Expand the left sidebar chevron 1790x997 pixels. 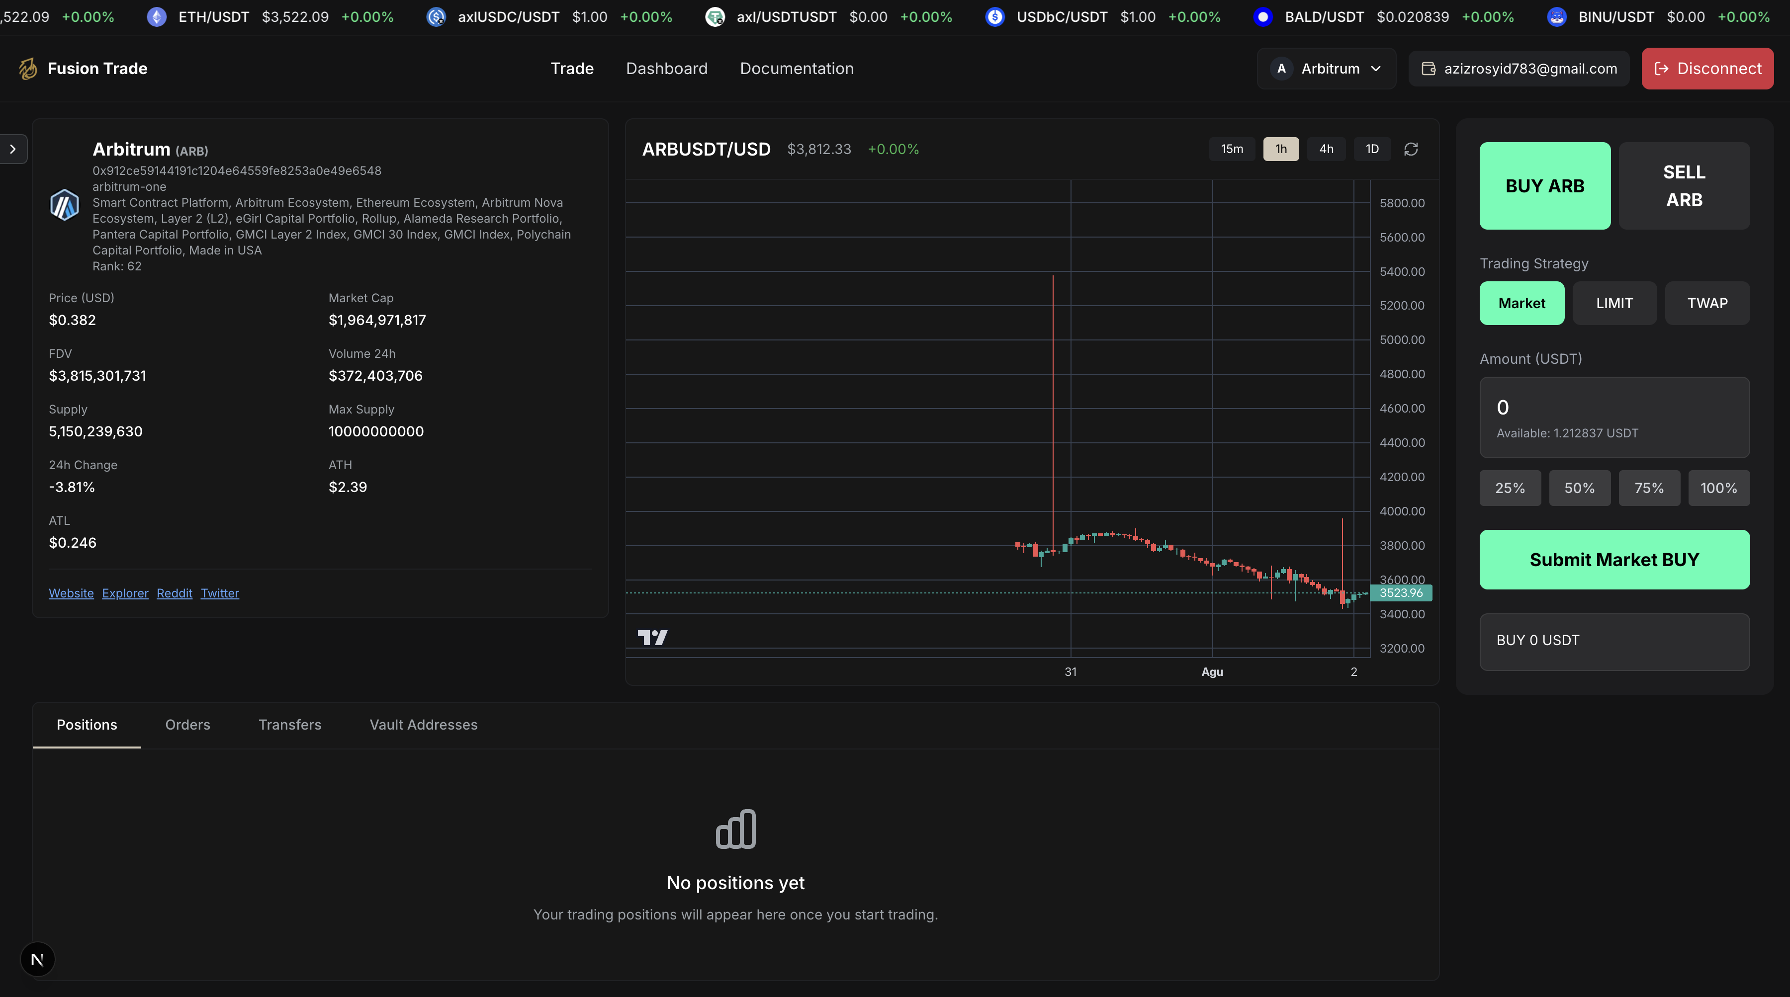coord(12,149)
